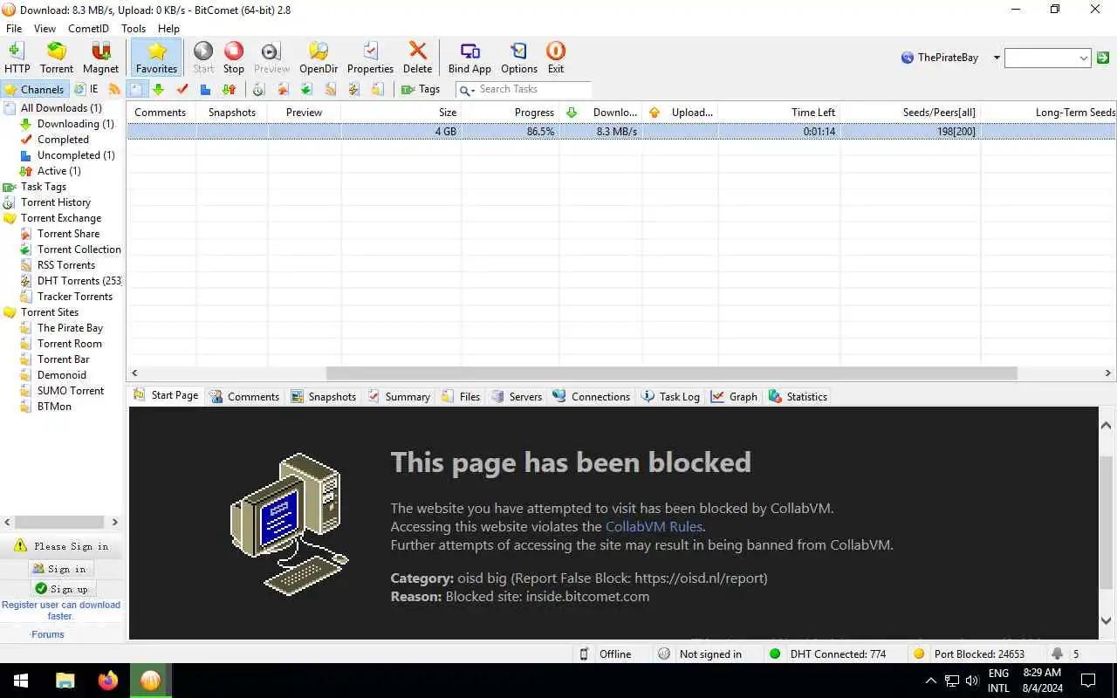Screen dimensions: 1117x698
Task: Switch to the Statistics tab
Action: click(x=798, y=396)
